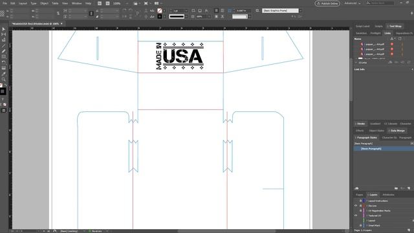414x233 pixels.
Task: Expand the Die Line layer arrow
Action: click(367, 206)
